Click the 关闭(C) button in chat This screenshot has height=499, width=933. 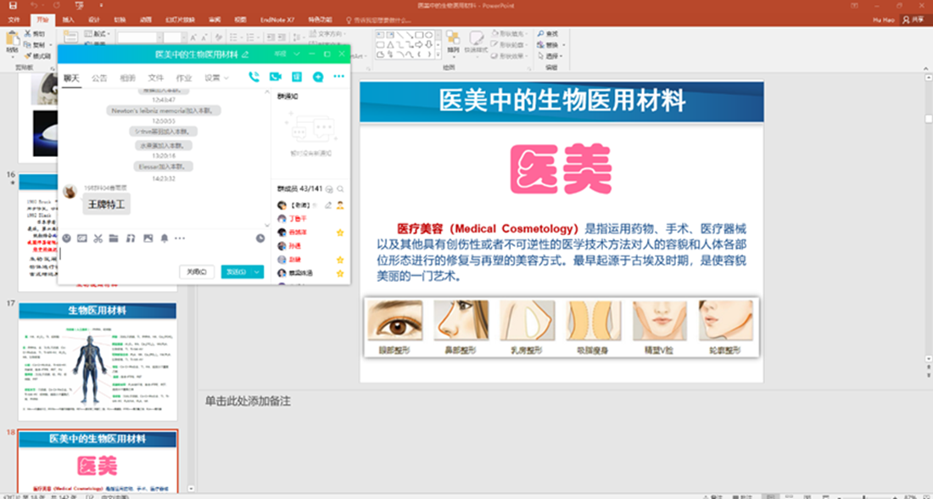[x=196, y=272]
